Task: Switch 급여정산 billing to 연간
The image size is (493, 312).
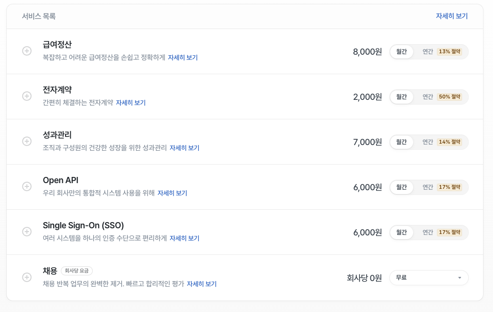Action: 441,51
